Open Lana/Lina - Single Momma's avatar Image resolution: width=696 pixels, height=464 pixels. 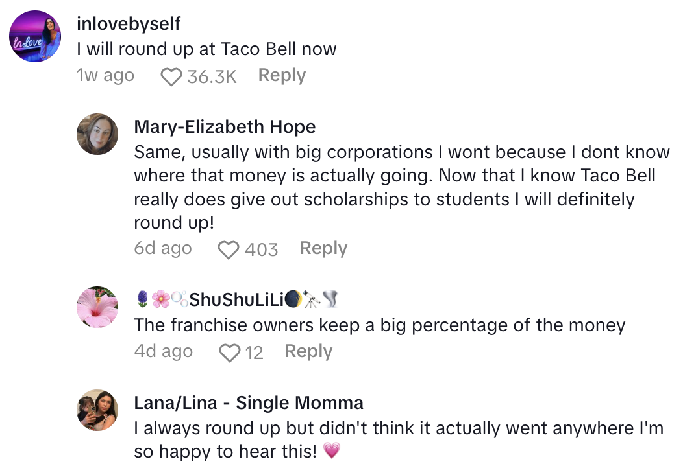click(x=97, y=410)
